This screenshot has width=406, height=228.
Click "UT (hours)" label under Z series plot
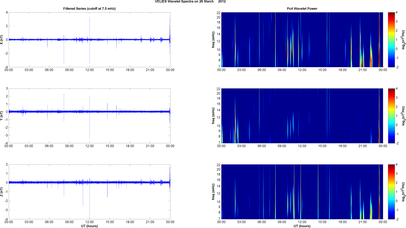[89, 226]
